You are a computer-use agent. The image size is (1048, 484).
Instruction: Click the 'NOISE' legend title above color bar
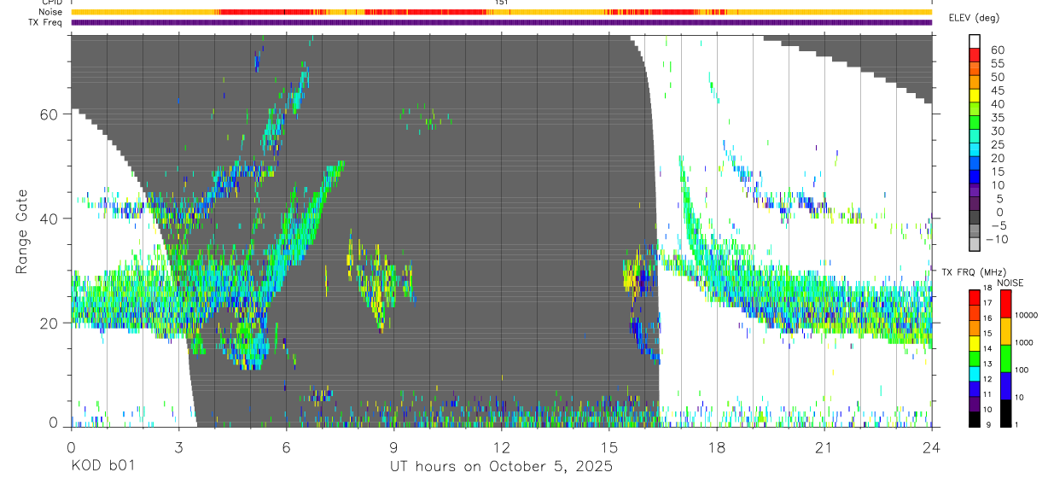(1011, 283)
